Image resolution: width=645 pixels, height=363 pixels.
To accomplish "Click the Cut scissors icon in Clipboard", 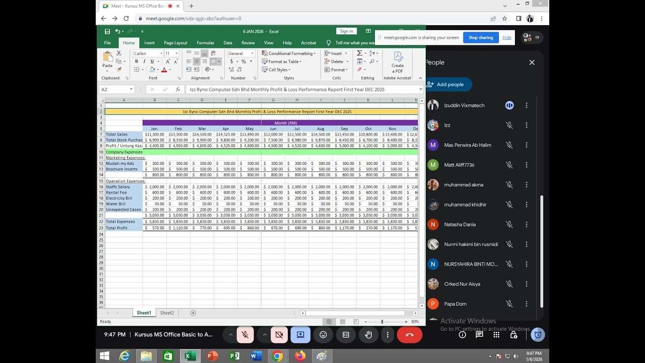I will 119,53.
